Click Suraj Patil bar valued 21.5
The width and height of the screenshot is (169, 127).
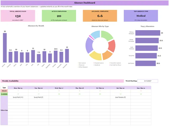tap(146, 56)
